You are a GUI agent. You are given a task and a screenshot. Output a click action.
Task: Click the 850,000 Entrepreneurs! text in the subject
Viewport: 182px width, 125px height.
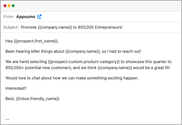[x=100, y=27]
